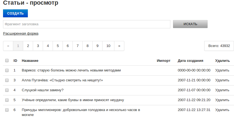This screenshot has width=234, height=119.
Task: Go to pagination page 5
Action: [x=58, y=46]
